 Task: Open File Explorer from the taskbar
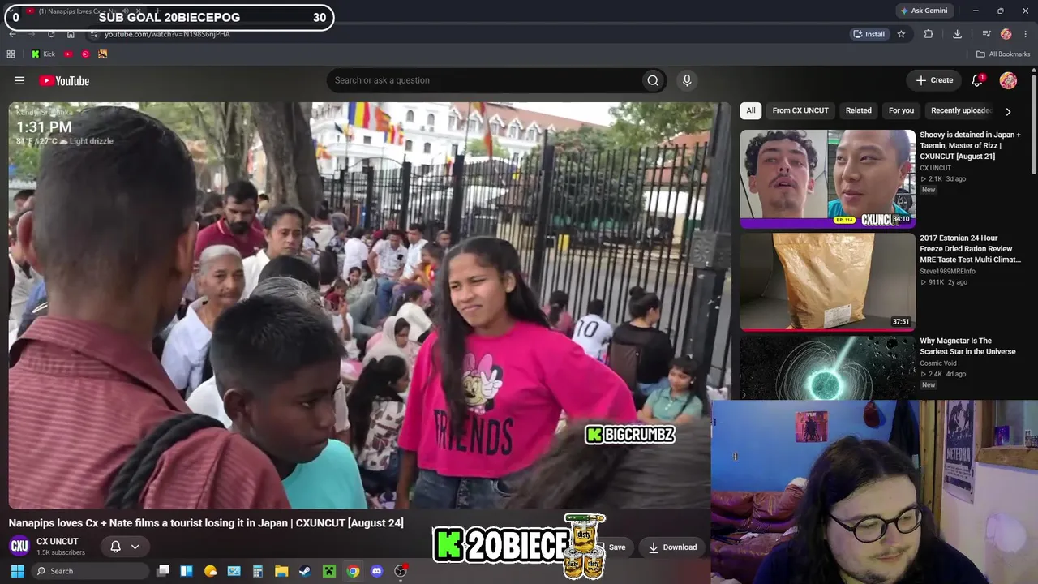281,571
